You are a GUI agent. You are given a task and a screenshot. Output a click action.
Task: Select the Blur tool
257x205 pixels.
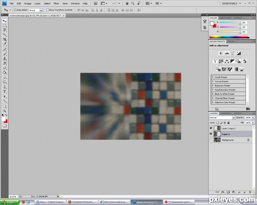[5, 77]
